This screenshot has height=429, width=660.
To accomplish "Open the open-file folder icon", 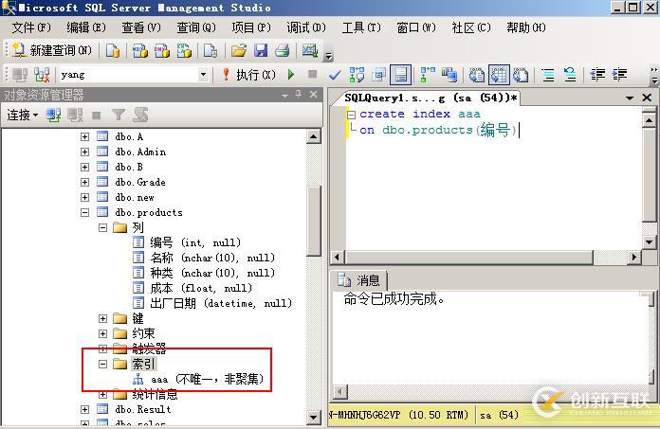I will tap(239, 51).
